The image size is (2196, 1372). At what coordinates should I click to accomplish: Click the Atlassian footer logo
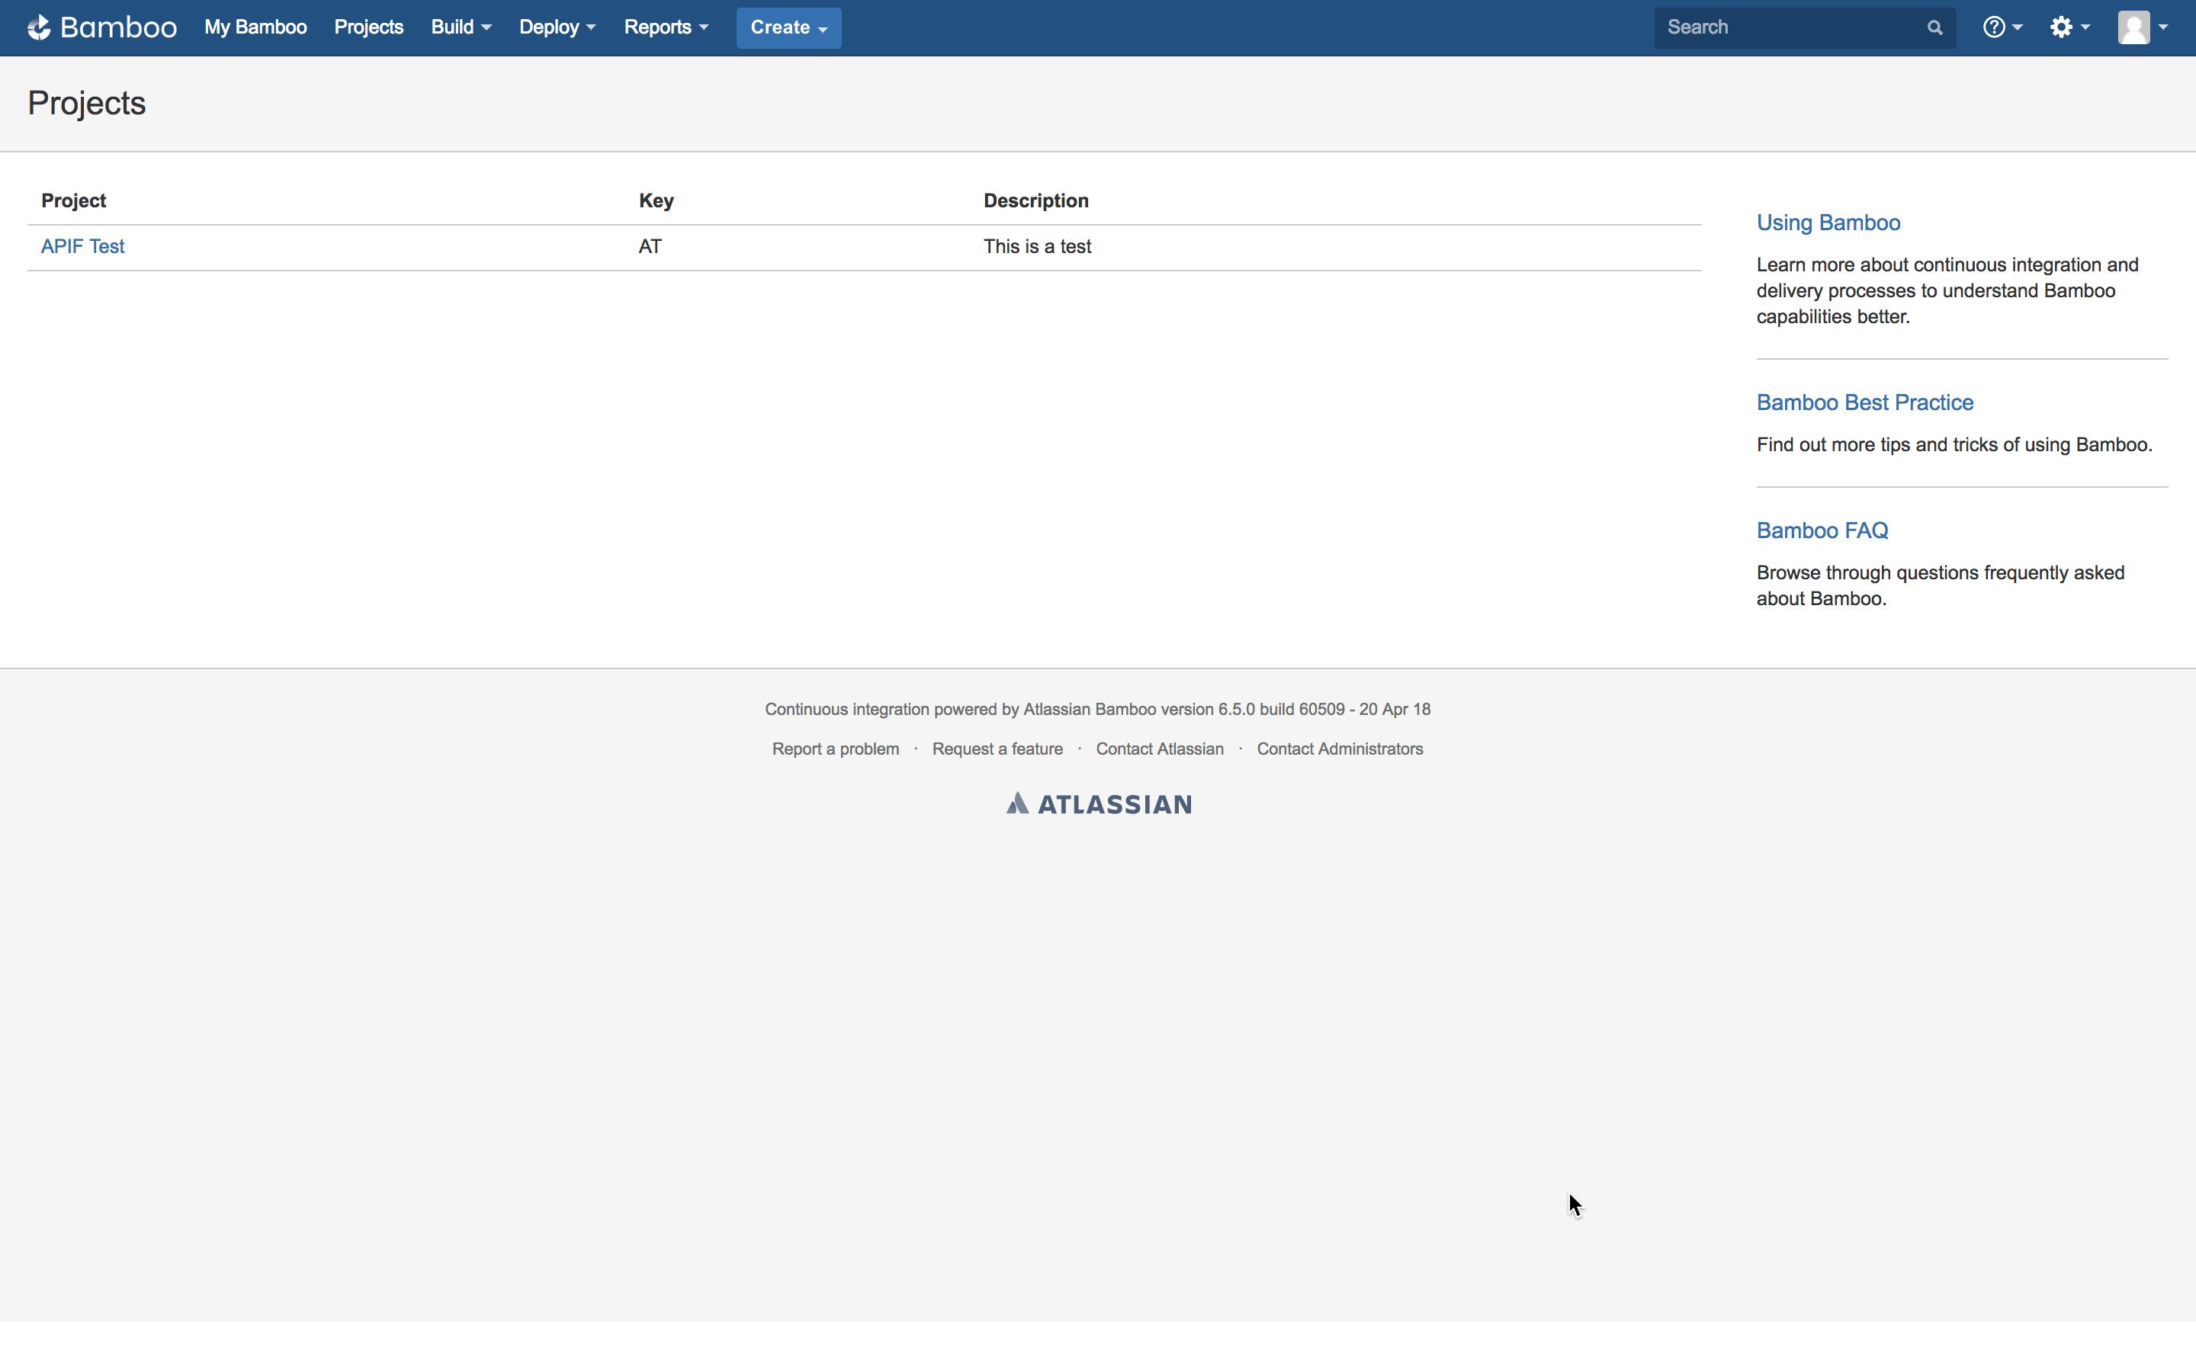pyautogui.click(x=1098, y=804)
